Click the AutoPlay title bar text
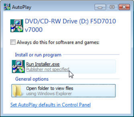Screen dimensions: 134x117 tap(22, 7)
